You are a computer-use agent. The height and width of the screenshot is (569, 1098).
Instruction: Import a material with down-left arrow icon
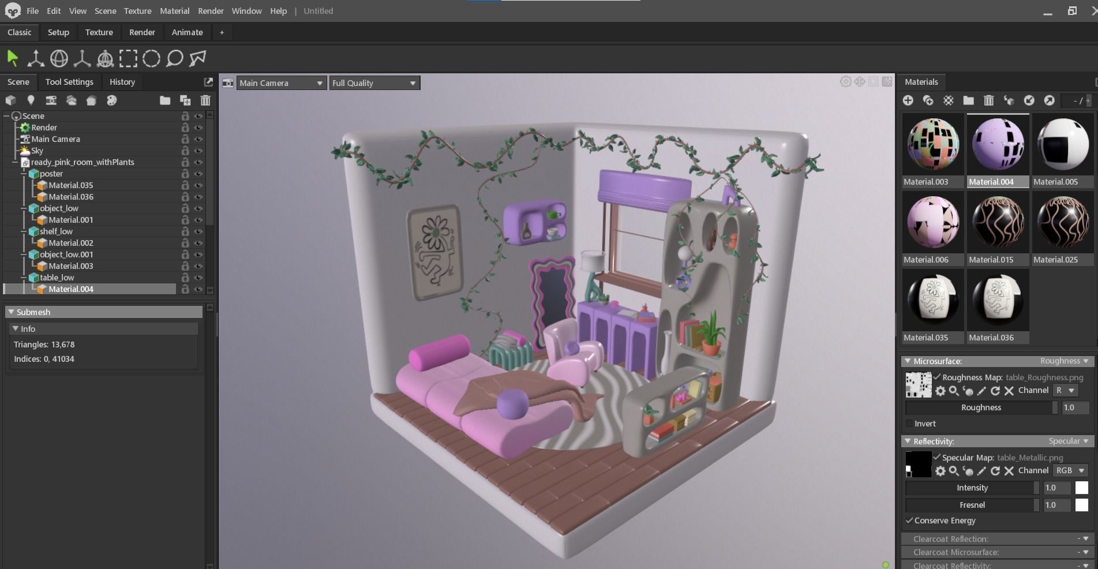[1029, 100]
